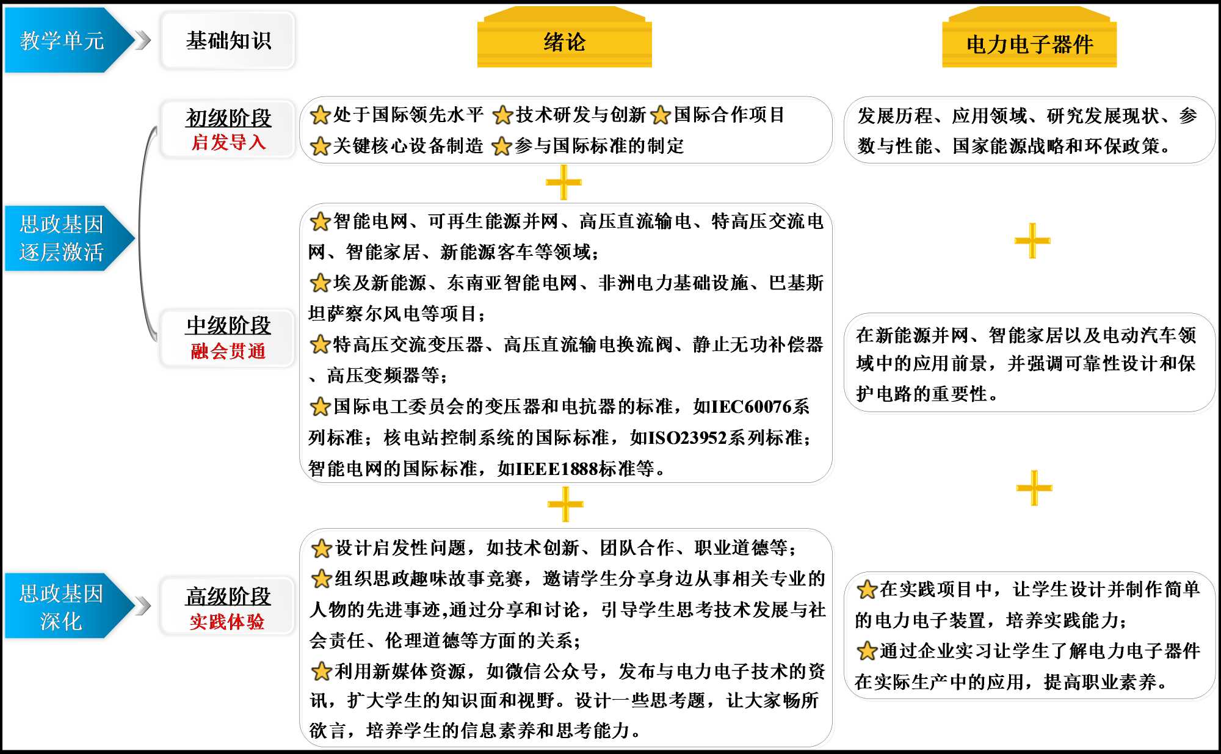Click the yellow plus above the 设计启发性问题 box
This screenshot has height=754, width=1221.
(565, 504)
